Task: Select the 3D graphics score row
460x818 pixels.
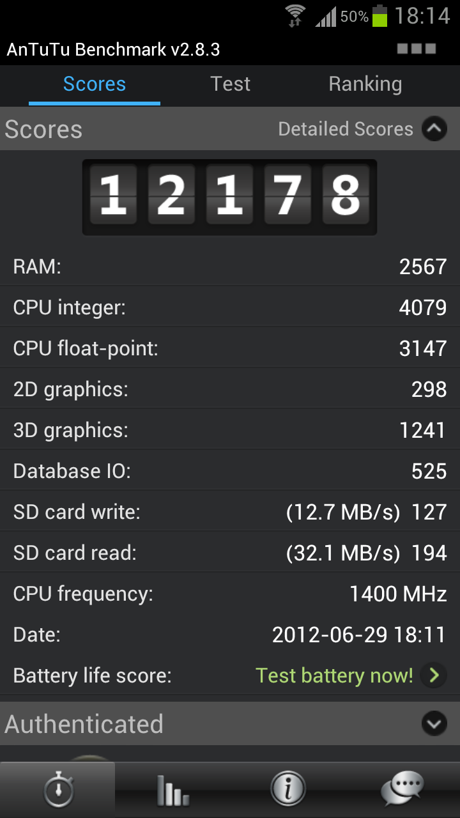Action: [x=230, y=430]
